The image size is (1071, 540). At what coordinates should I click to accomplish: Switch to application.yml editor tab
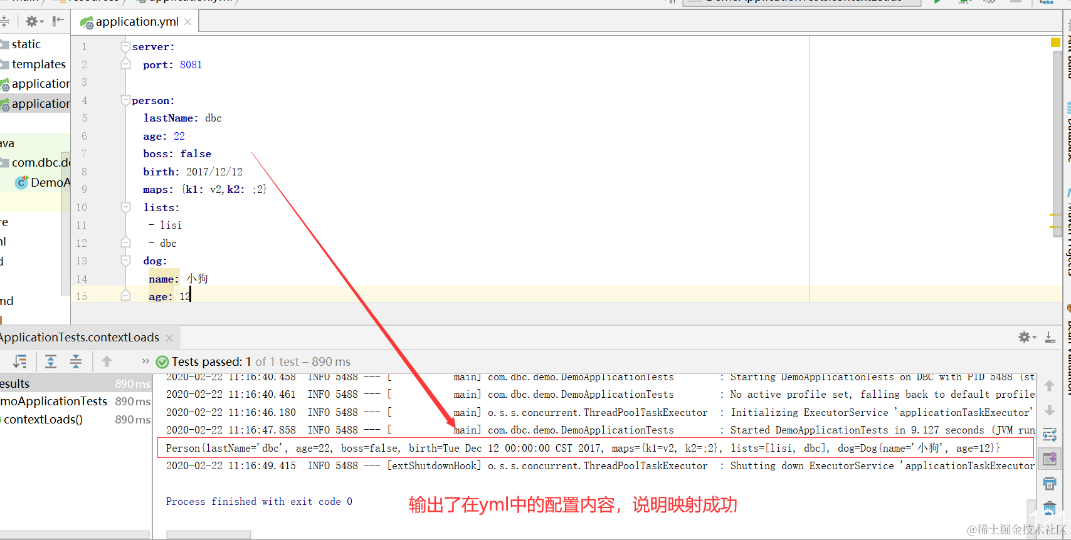137,22
